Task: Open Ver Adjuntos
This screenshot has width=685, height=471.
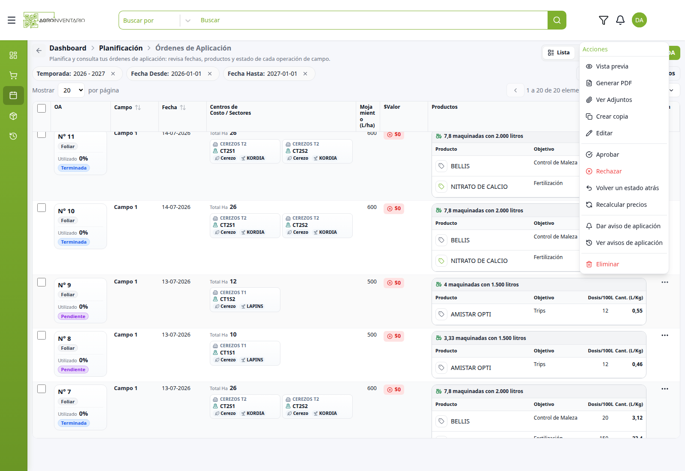Action: tap(624, 100)
